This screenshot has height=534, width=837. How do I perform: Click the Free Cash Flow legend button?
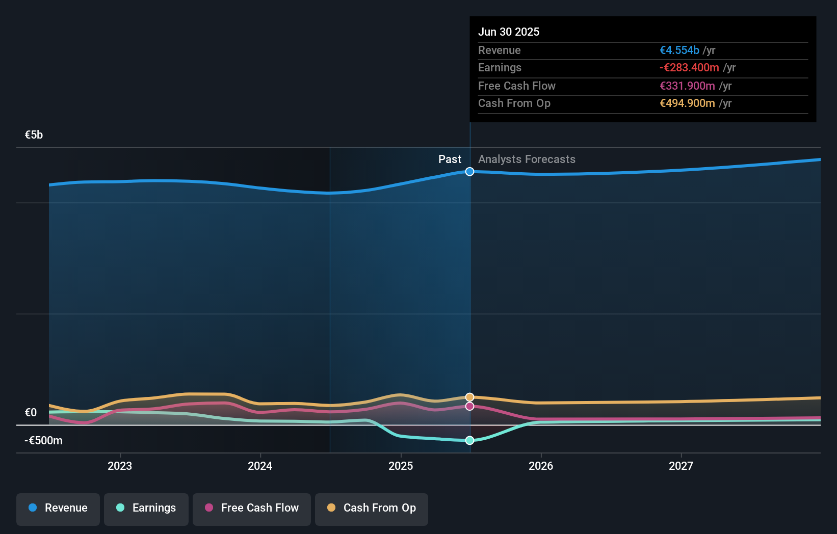point(251,508)
